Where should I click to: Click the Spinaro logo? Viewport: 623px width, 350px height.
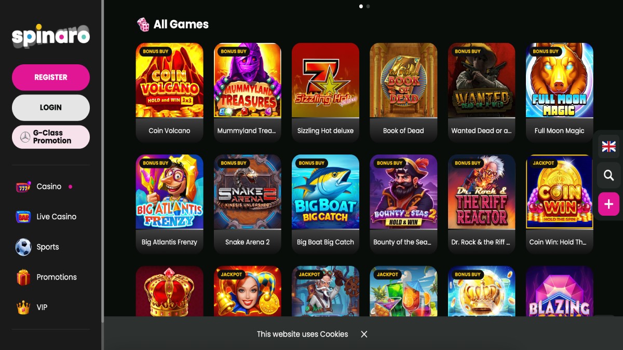(51, 36)
